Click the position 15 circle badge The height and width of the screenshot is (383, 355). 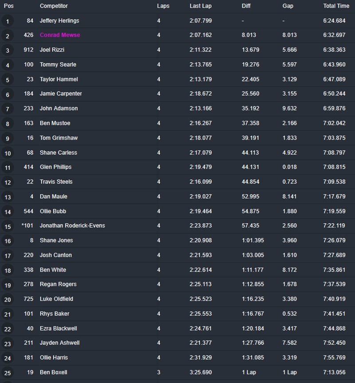(8, 226)
